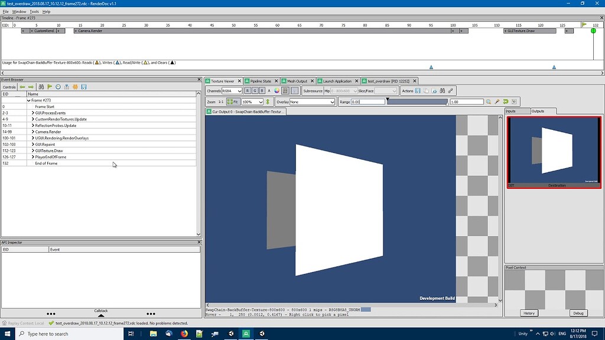
Task: Click the History button in Pixel Context
Action: click(x=529, y=313)
